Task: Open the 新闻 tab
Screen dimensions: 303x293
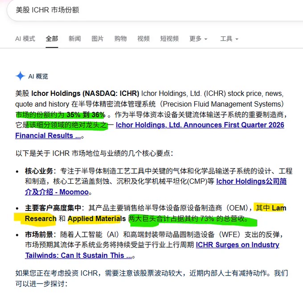Action: [74, 39]
